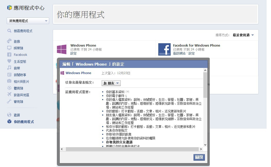Click the dialog horizontal scrollbar left arrow
Screen dimensions: 271x167
[x=62, y=149]
